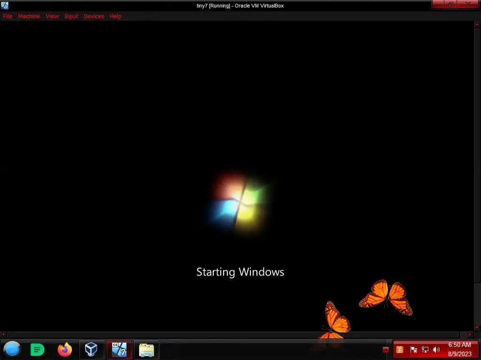
Task: Launch Firefox from the taskbar
Action: (65, 350)
